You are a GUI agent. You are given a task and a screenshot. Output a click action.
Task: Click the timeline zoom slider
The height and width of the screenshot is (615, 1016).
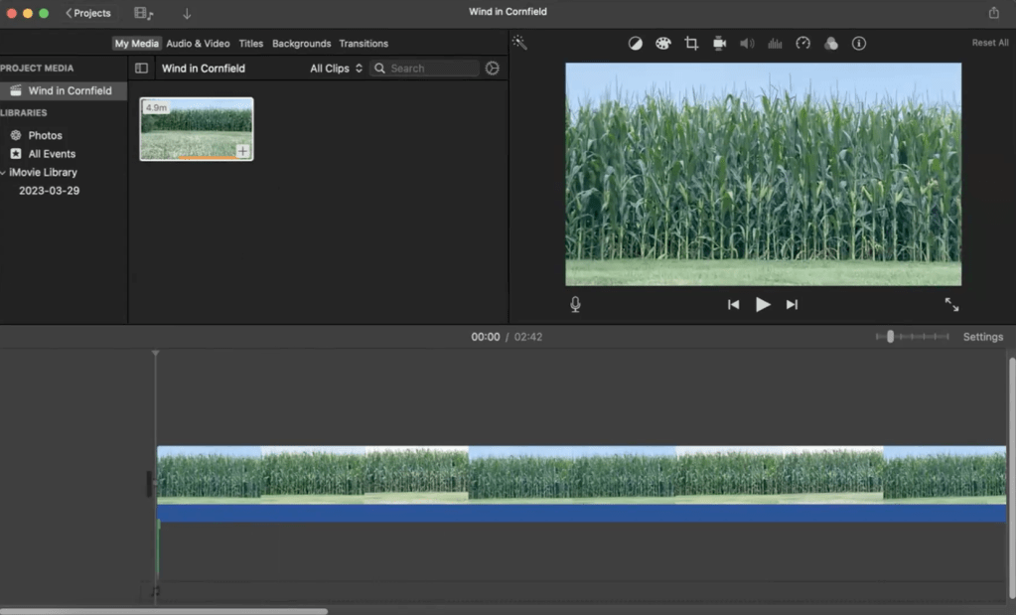click(x=891, y=337)
